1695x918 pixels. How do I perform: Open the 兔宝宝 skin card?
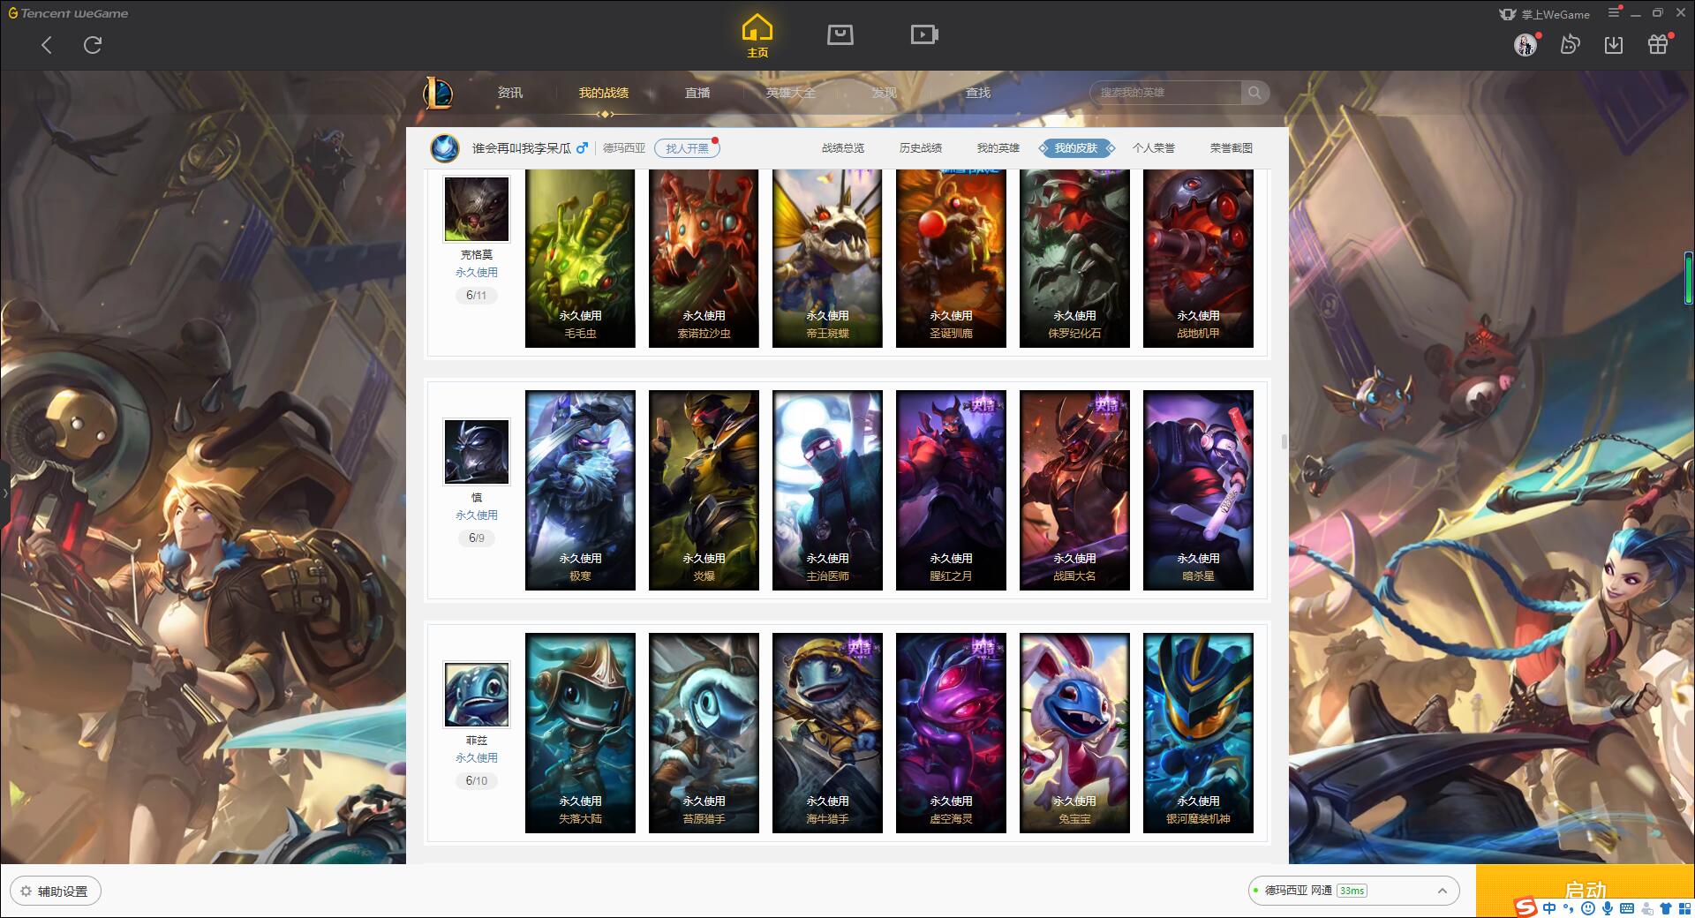tap(1074, 733)
